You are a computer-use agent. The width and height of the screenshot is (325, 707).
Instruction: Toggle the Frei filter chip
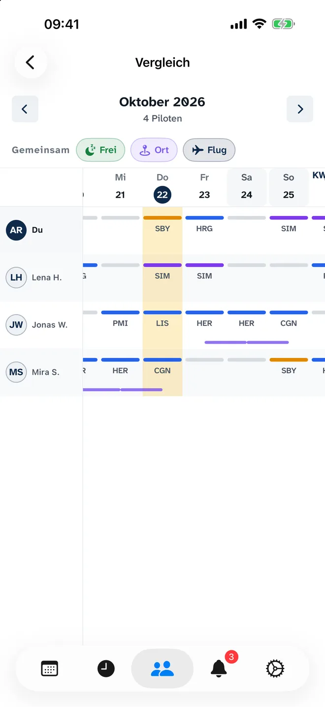pos(100,150)
